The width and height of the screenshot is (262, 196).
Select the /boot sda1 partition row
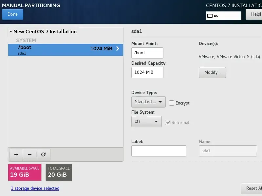coord(66,50)
